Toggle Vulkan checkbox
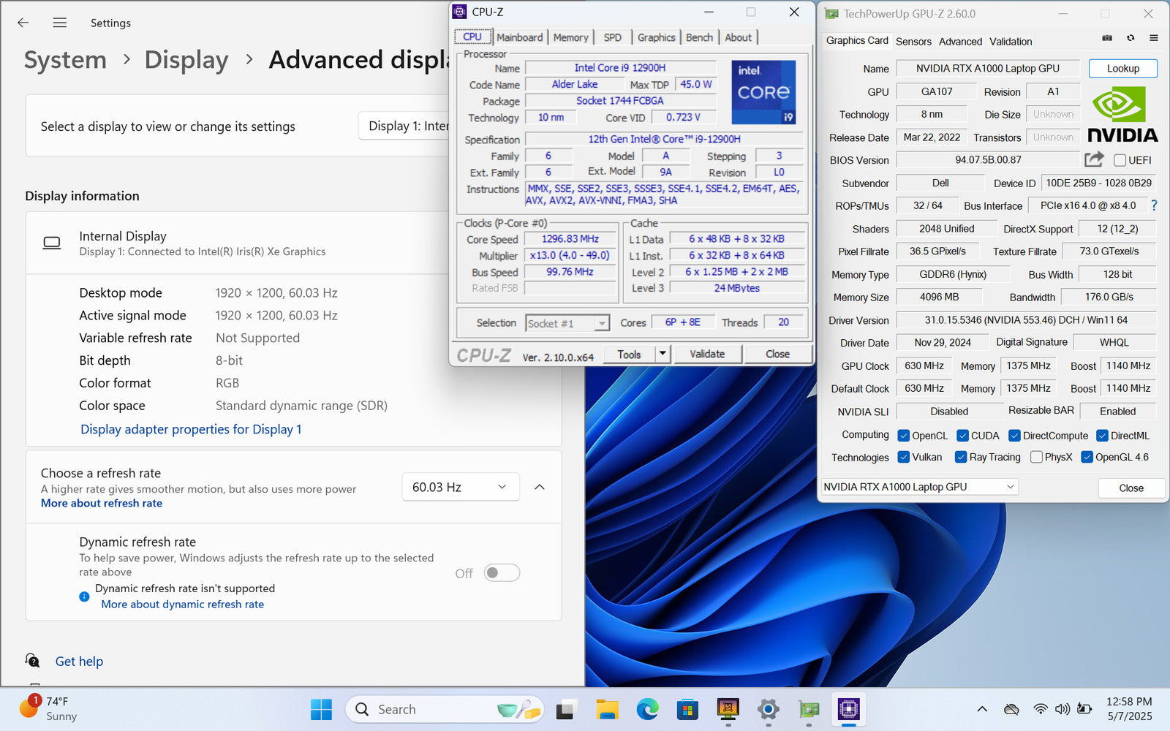Screen dimensions: 1170x731 click(x=903, y=457)
